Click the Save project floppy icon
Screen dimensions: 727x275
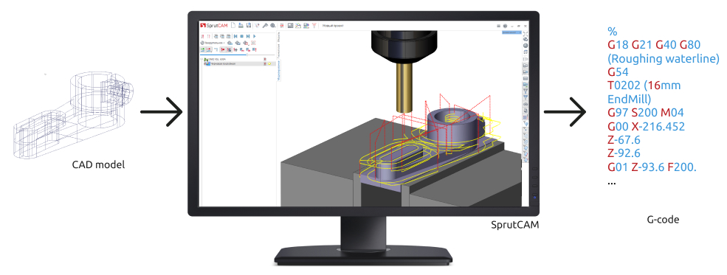pyautogui.click(x=249, y=26)
